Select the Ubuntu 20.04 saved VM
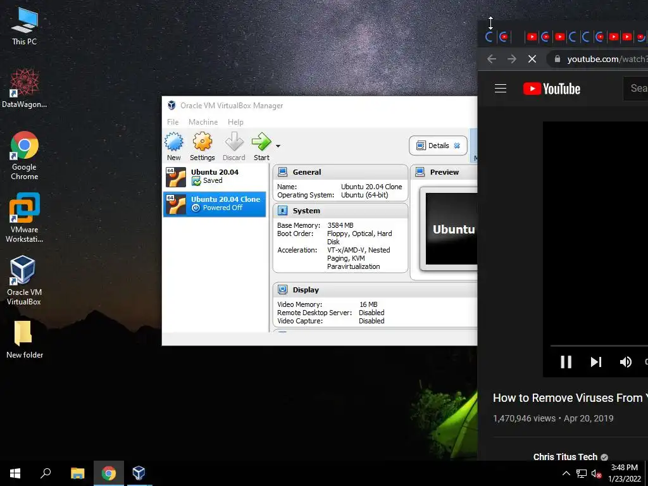Screen dimensions: 648x486 click(215, 177)
